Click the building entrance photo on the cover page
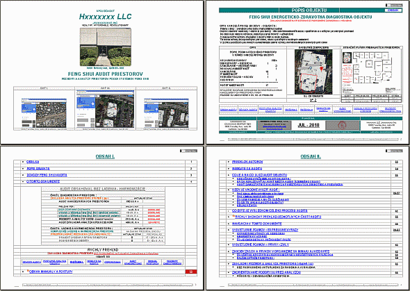 [106, 47]
